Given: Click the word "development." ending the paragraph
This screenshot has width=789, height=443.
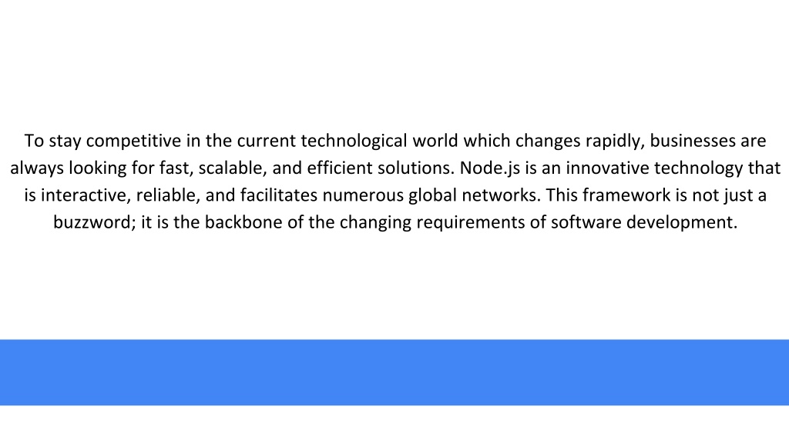Looking at the screenshot, I should tap(682, 222).
